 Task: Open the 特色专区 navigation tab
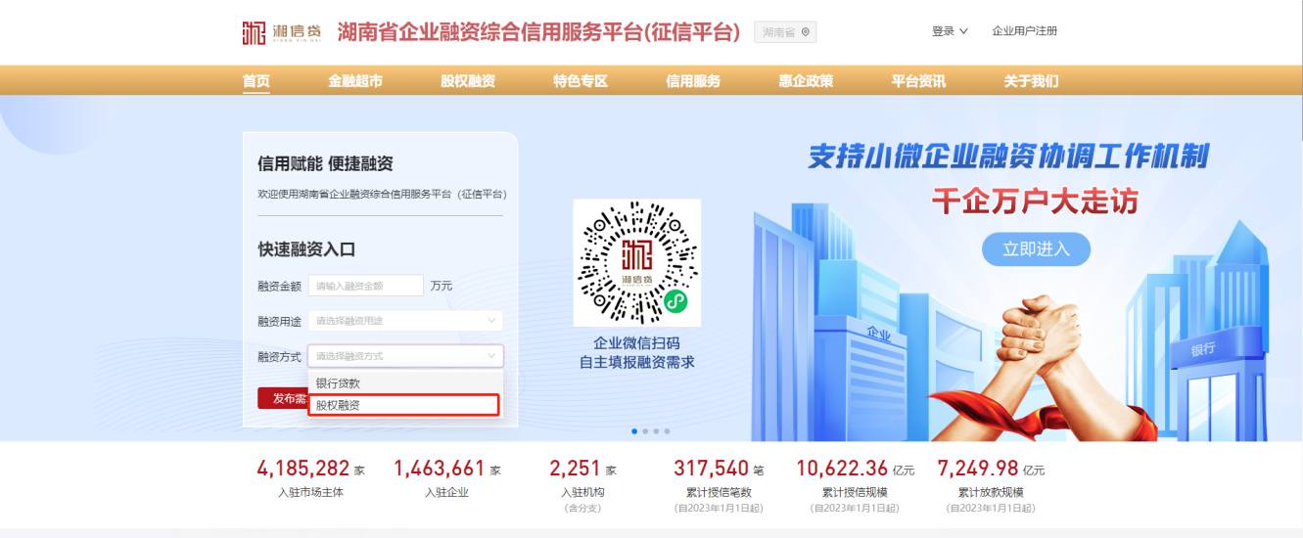point(581,81)
